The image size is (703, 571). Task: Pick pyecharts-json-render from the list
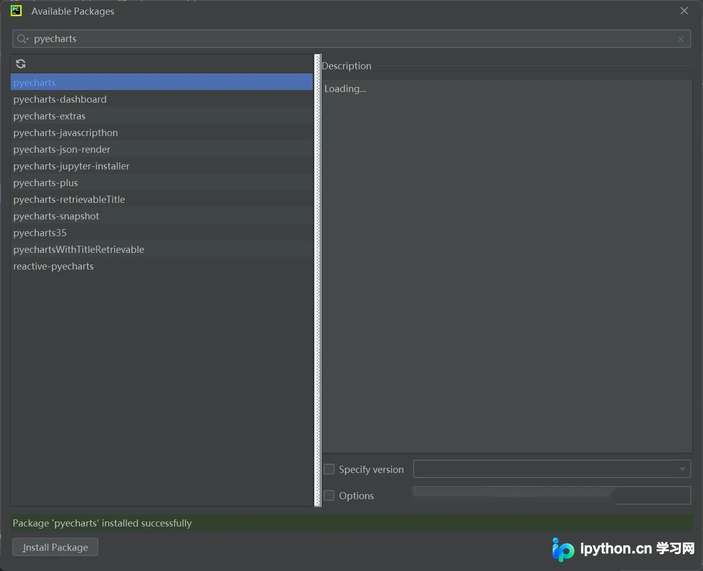pos(162,149)
